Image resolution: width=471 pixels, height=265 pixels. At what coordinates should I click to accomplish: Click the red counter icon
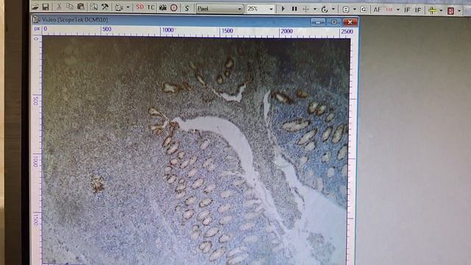pyautogui.click(x=450, y=11)
